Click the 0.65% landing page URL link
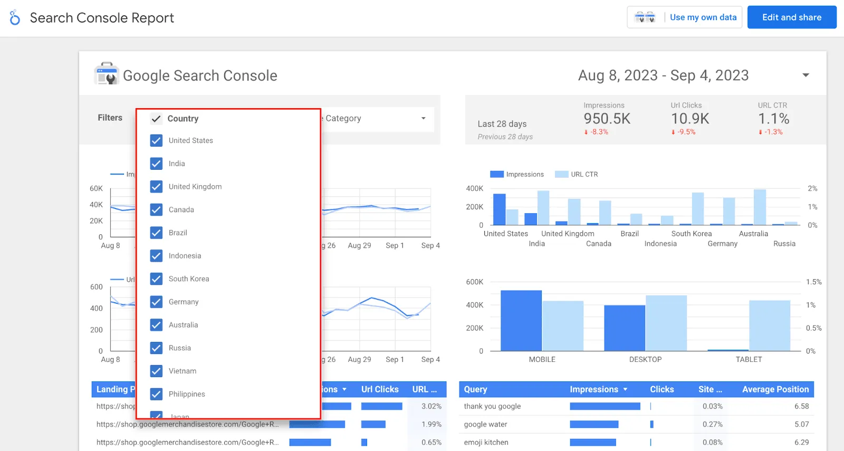 [x=187, y=442]
